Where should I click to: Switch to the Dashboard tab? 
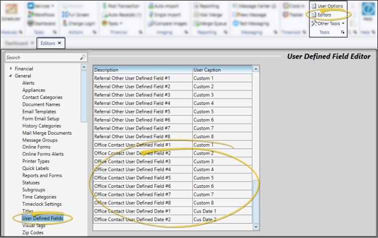click(x=16, y=43)
